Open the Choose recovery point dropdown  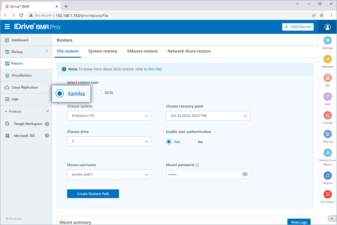point(208,116)
